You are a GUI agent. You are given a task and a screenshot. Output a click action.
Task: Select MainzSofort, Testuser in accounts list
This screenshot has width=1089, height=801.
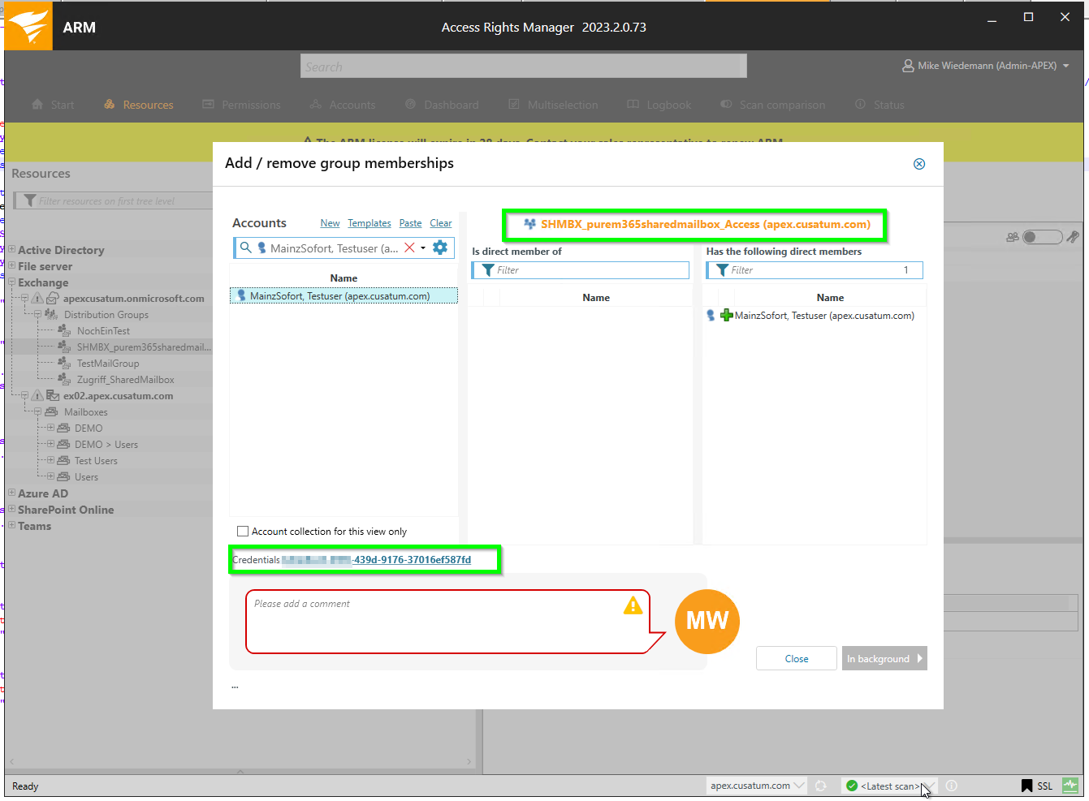click(344, 296)
